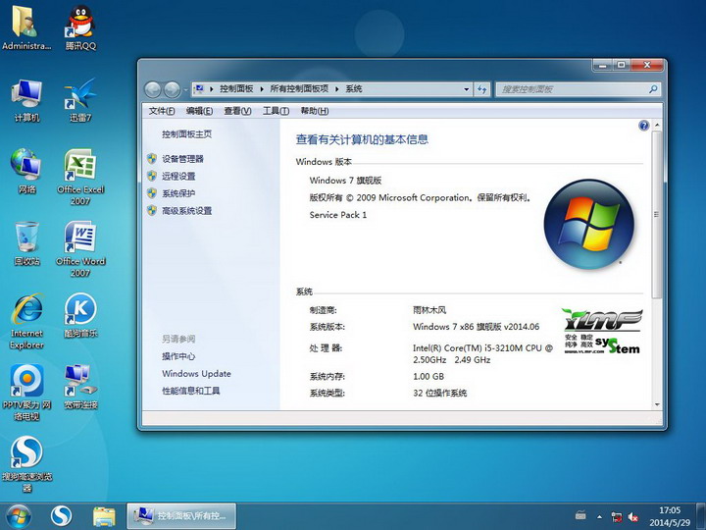Viewport: 706px width, 530px height.
Task: Select the 宽带连接 desktop shortcut
Action: click(80, 387)
